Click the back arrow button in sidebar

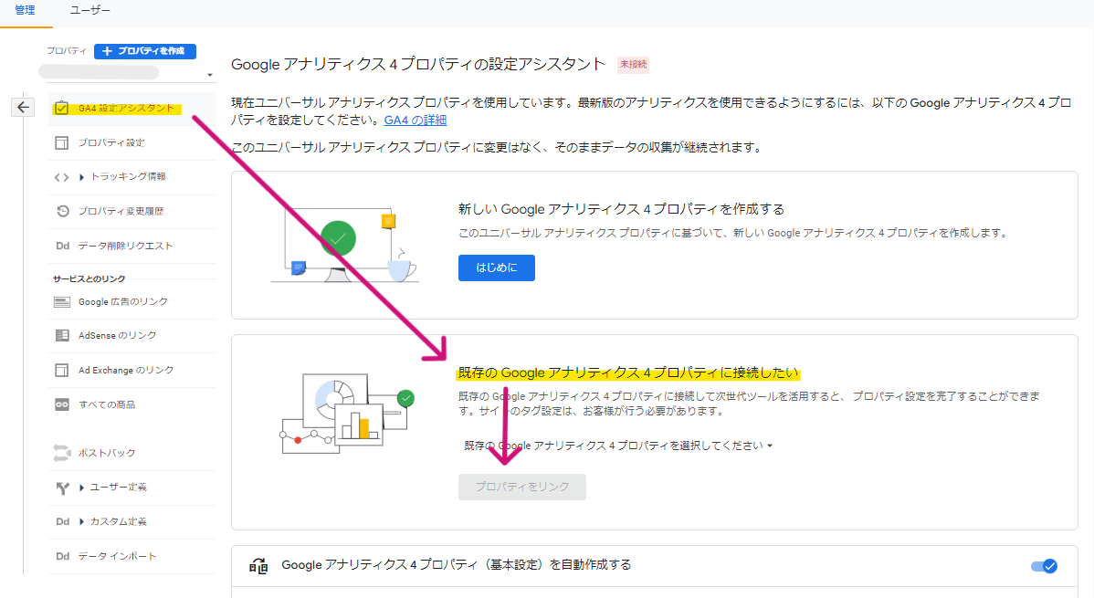click(x=23, y=107)
